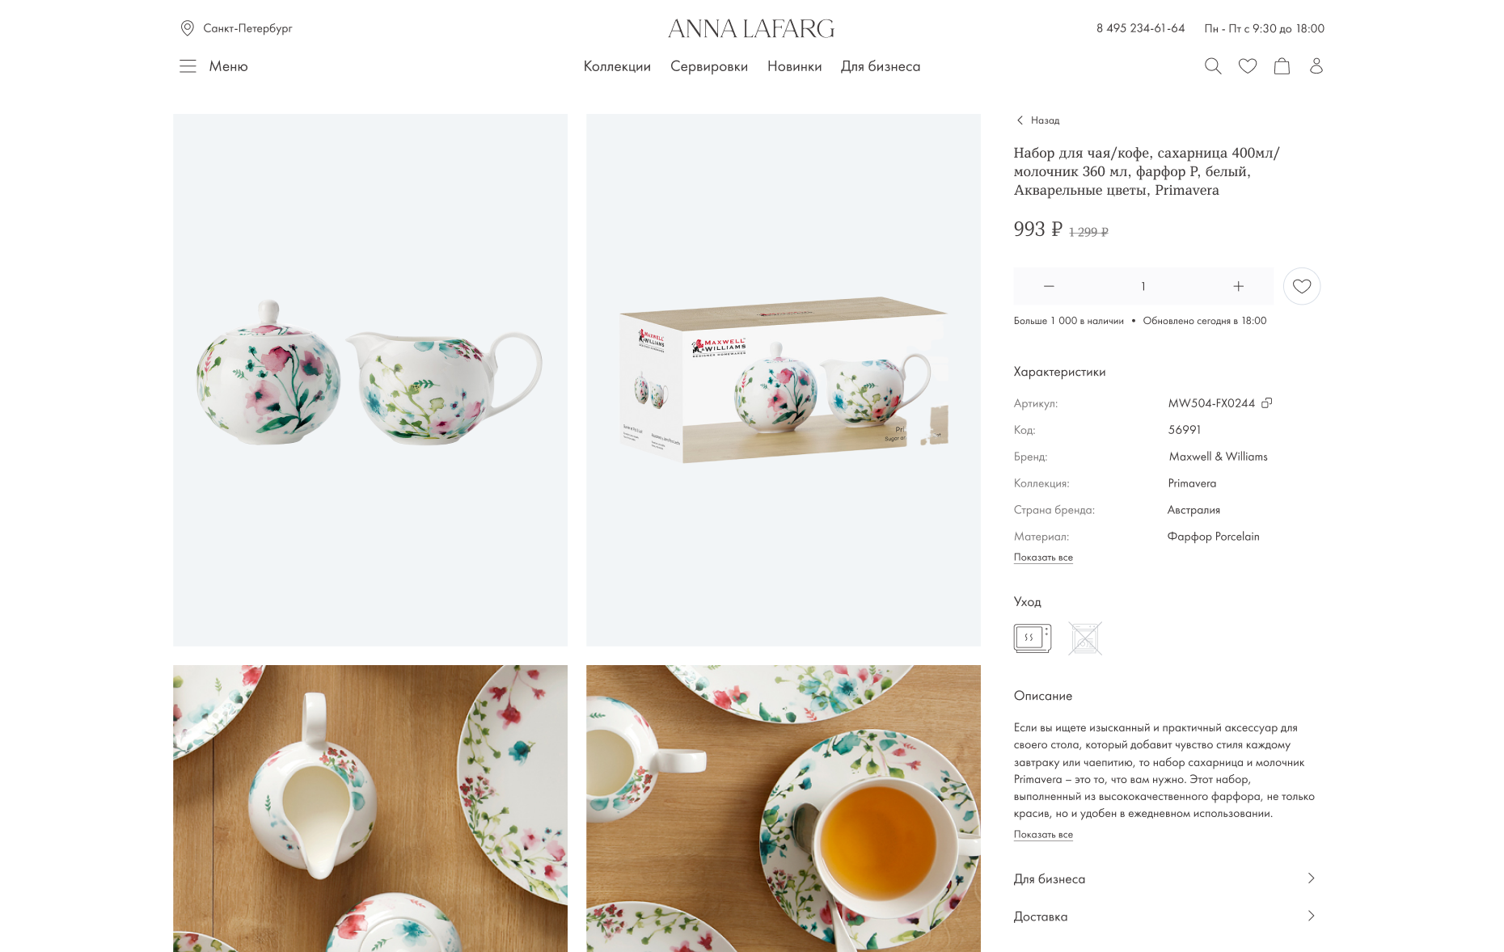Open the search magnifier icon
This screenshot has width=1504, height=952.
pos(1212,66)
